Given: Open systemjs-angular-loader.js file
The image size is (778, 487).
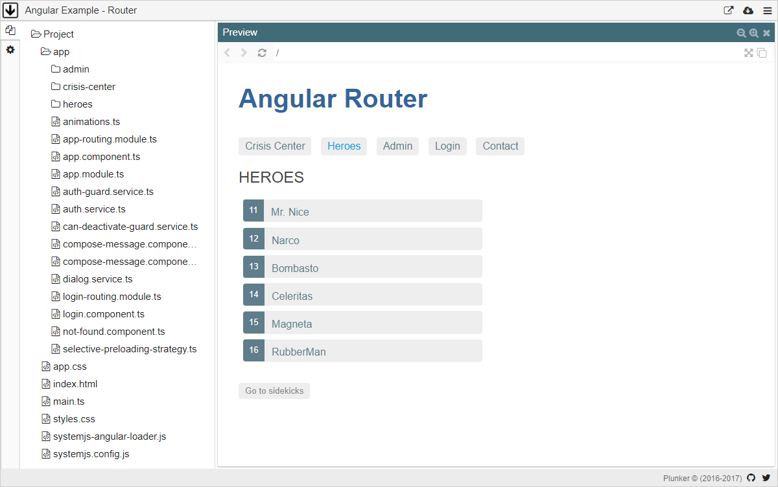Looking at the screenshot, I should click(104, 436).
